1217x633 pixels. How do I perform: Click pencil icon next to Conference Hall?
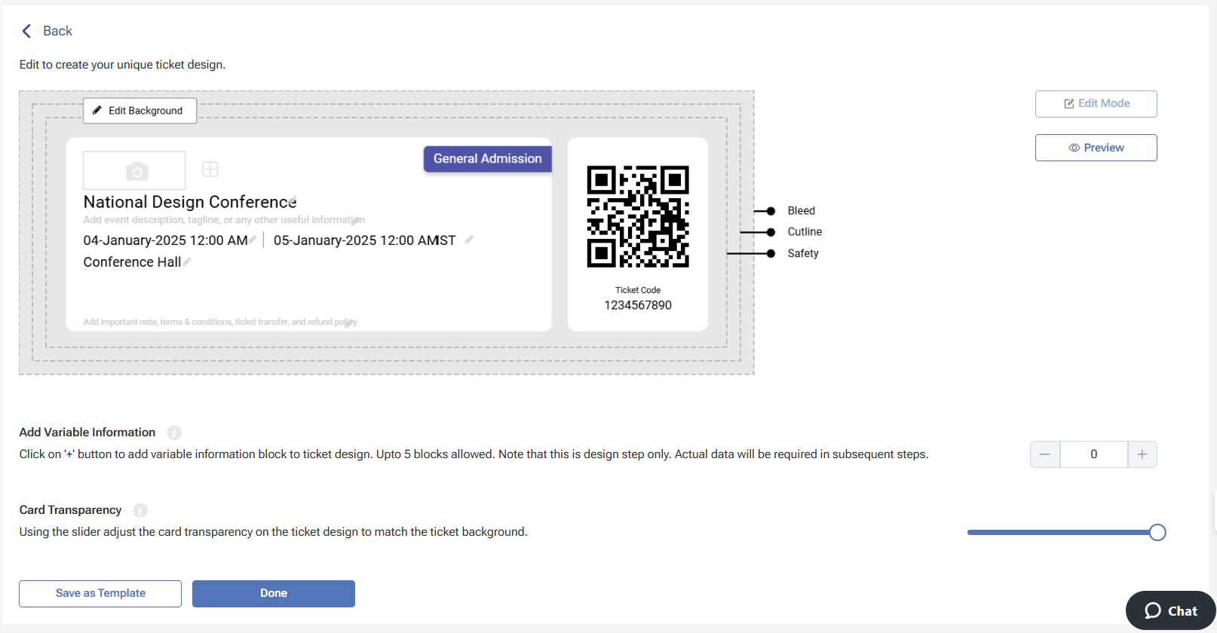click(x=186, y=261)
